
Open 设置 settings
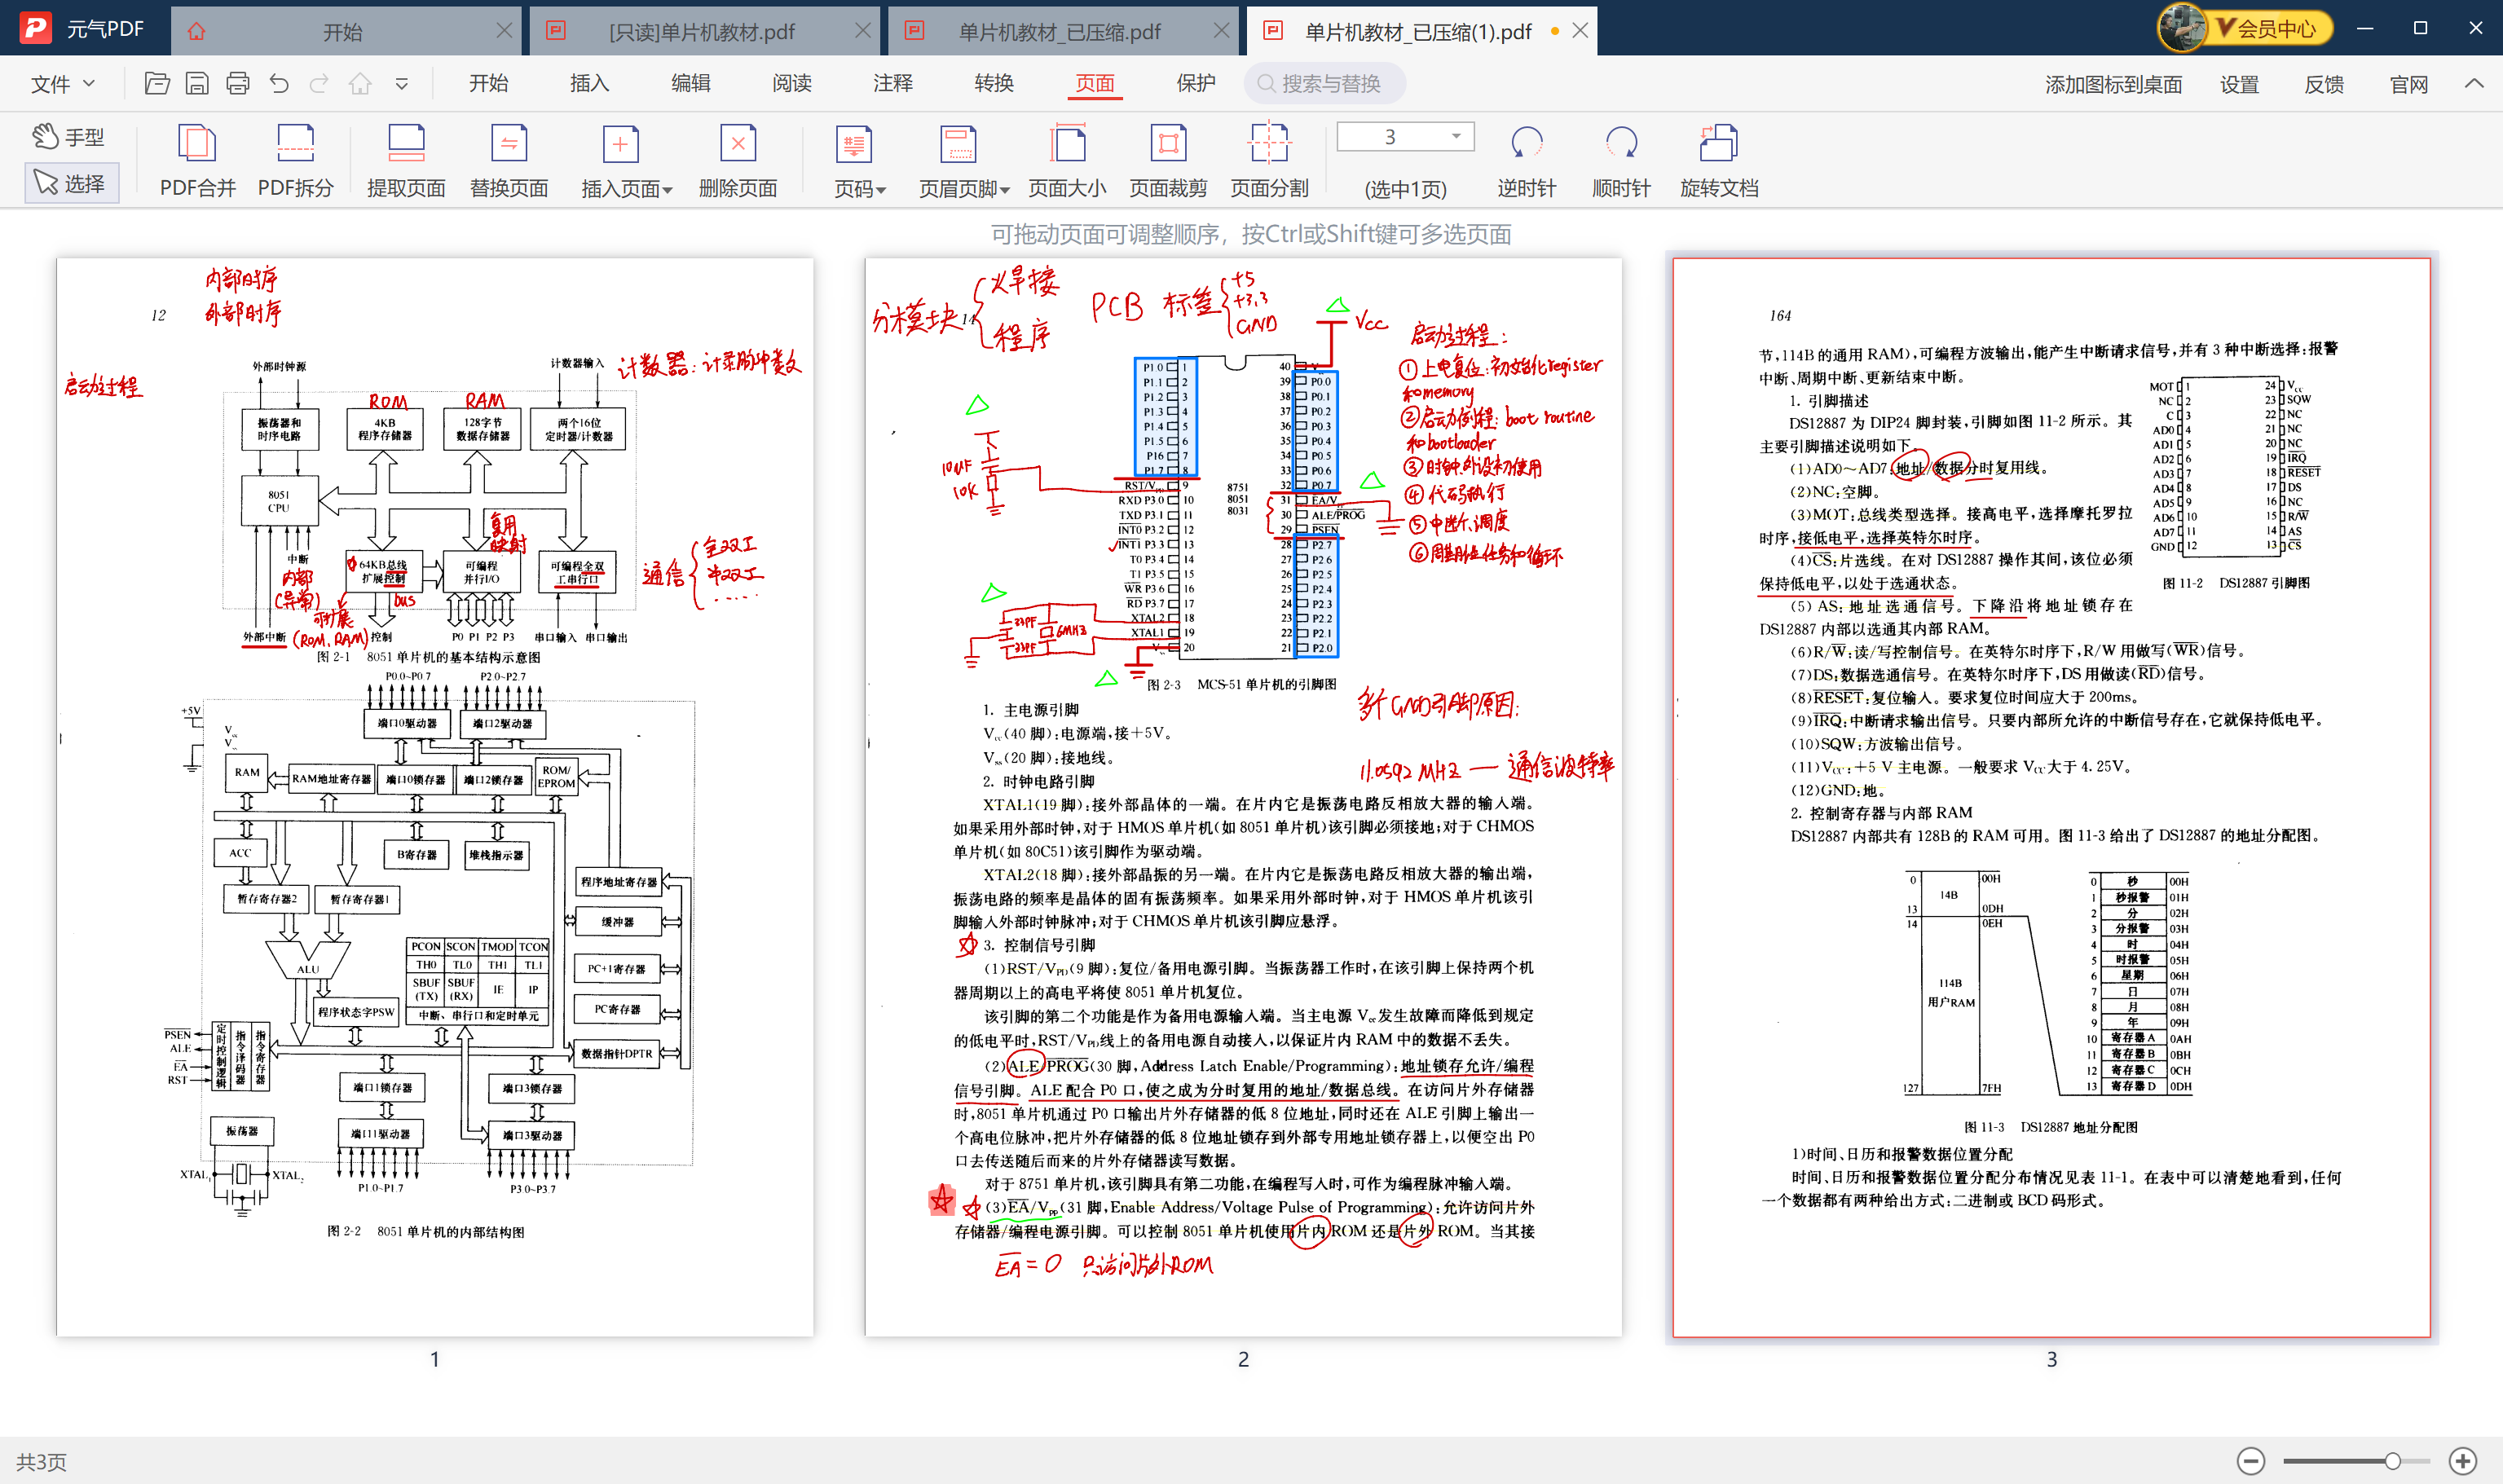(x=2239, y=85)
